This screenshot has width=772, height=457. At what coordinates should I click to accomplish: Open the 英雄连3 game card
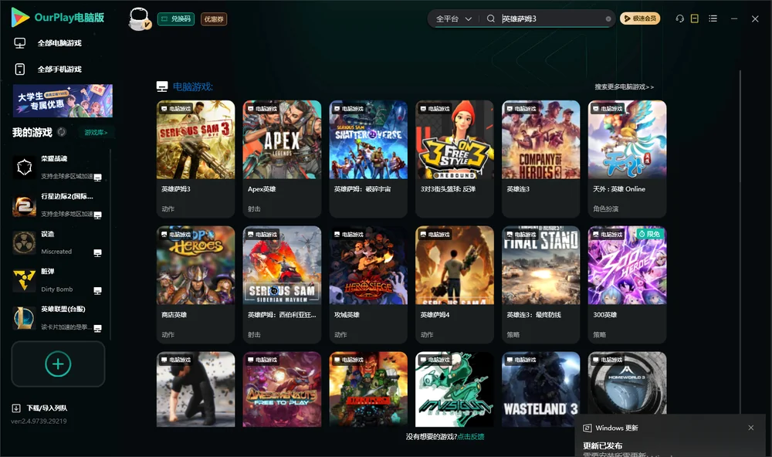[x=540, y=158]
